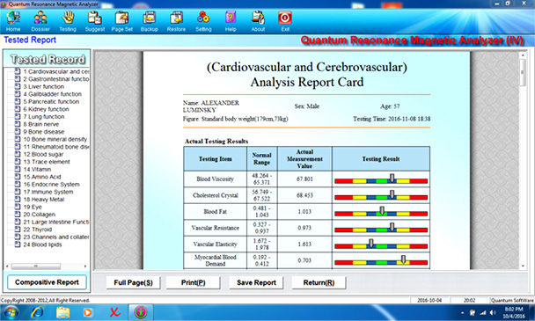Click the volume speaker tray icon
535x321 pixels.
click(493, 312)
